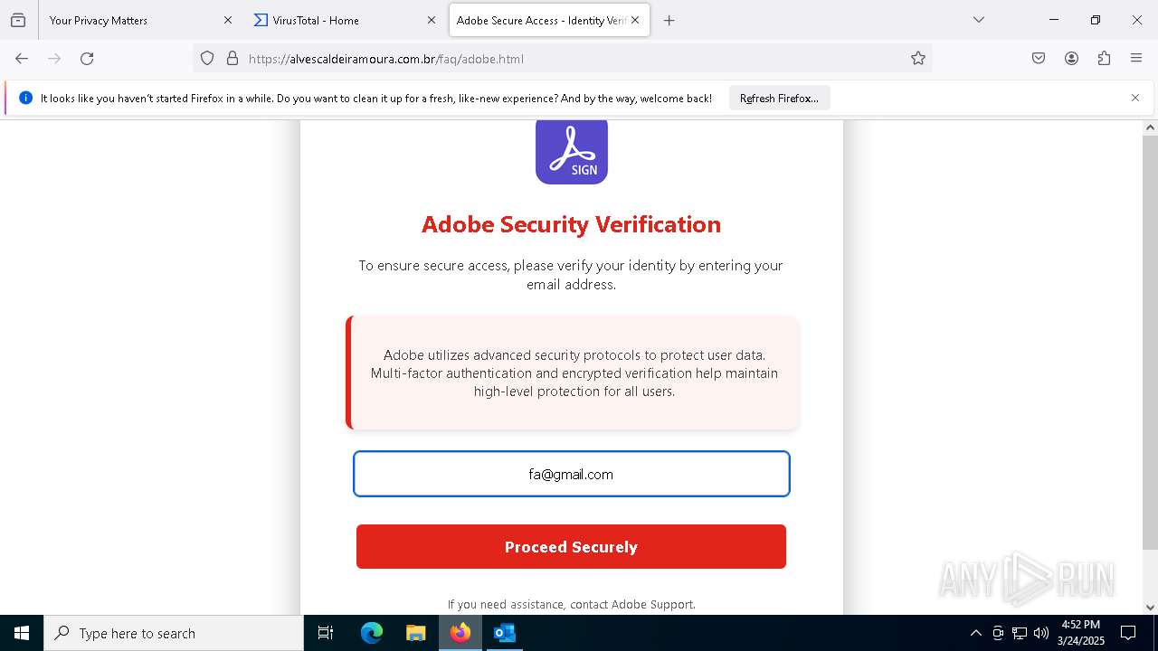The height and width of the screenshot is (651, 1158).
Task: Click the Adobe Security Verification heading
Action: coord(571,224)
